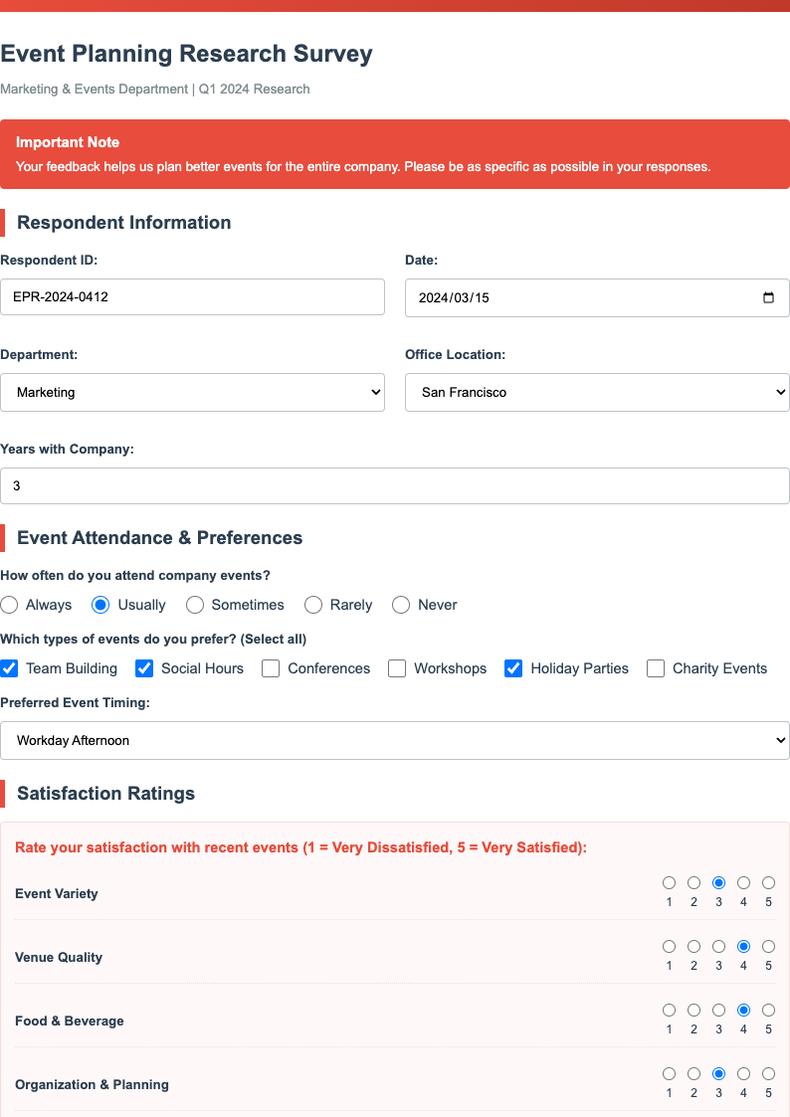The image size is (790, 1117).
Task: Select 'Rarely' attendance option
Action: coord(313,605)
